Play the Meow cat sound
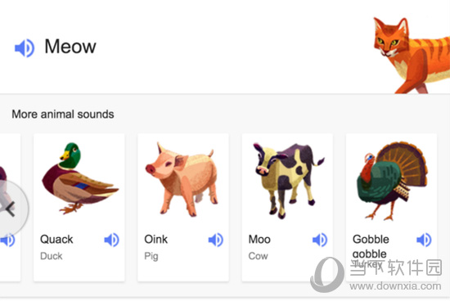Screen dimensions: 450x301 (x=25, y=48)
